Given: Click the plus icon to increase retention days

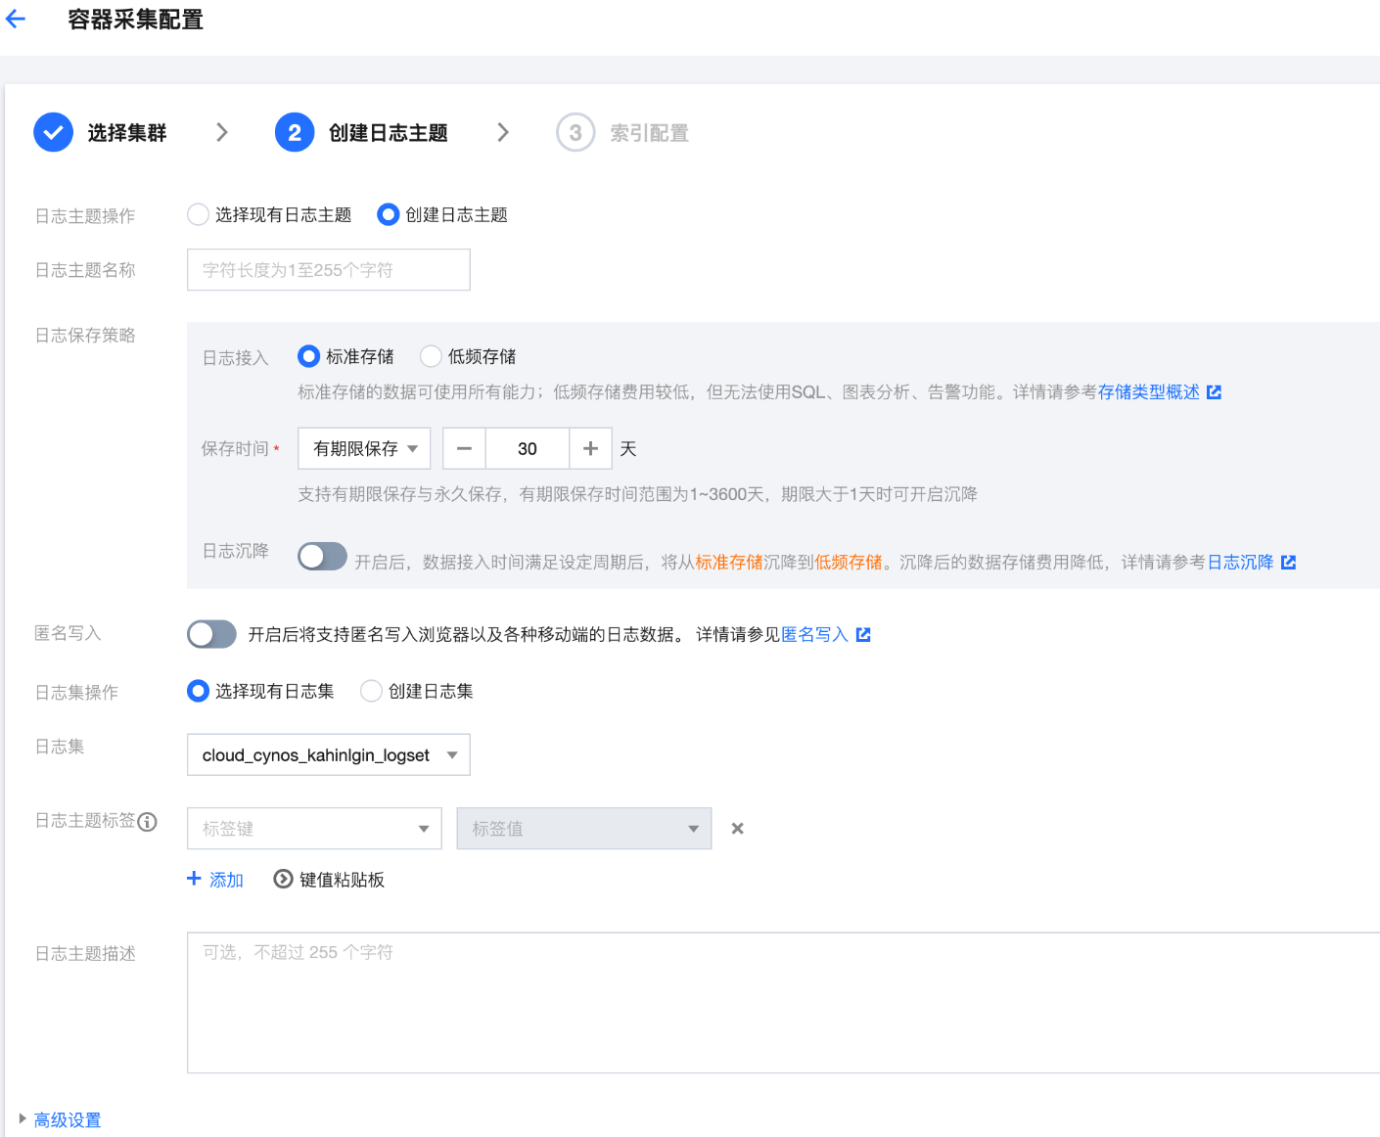Looking at the screenshot, I should 590,448.
